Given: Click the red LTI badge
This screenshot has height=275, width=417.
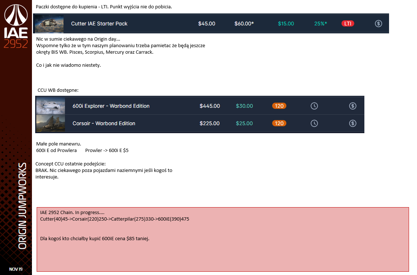Looking at the screenshot, I should pos(348,24).
